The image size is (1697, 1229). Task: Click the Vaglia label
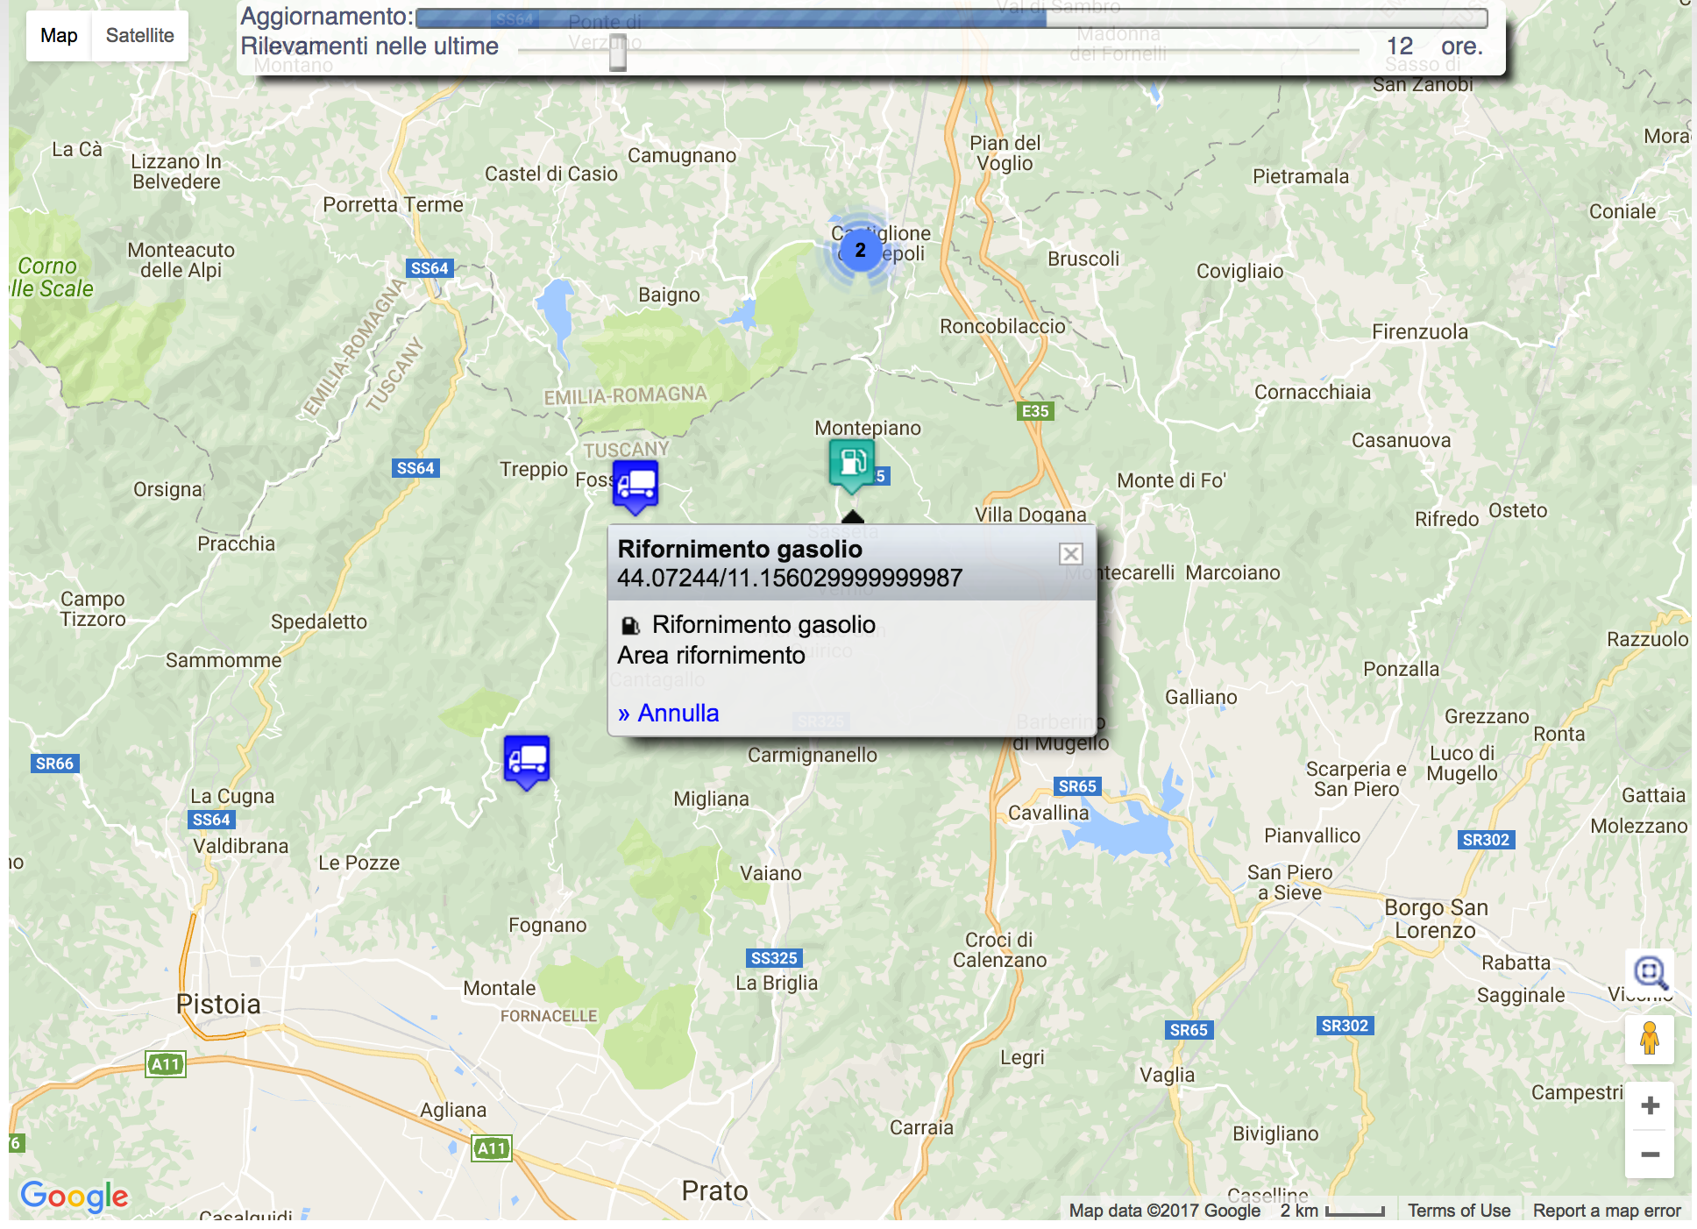tap(1167, 1075)
